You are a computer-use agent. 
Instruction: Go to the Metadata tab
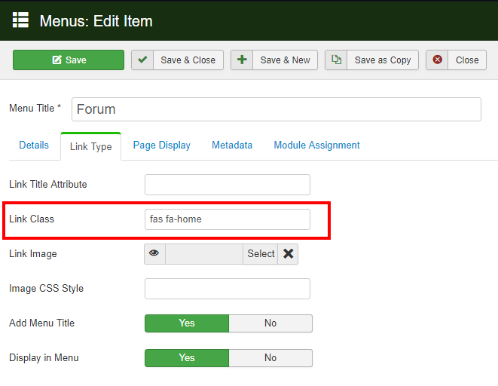(x=232, y=146)
